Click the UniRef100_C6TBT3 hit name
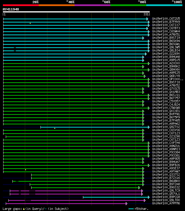 (x=166, y=28)
